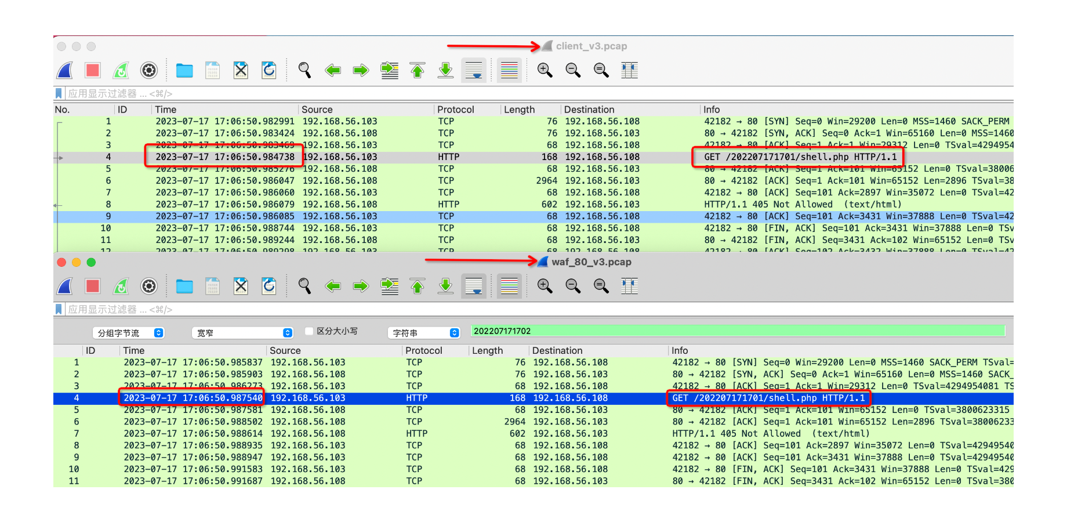Click go to first packet icon in client_v3.pcap window

pyautogui.click(x=418, y=70)
